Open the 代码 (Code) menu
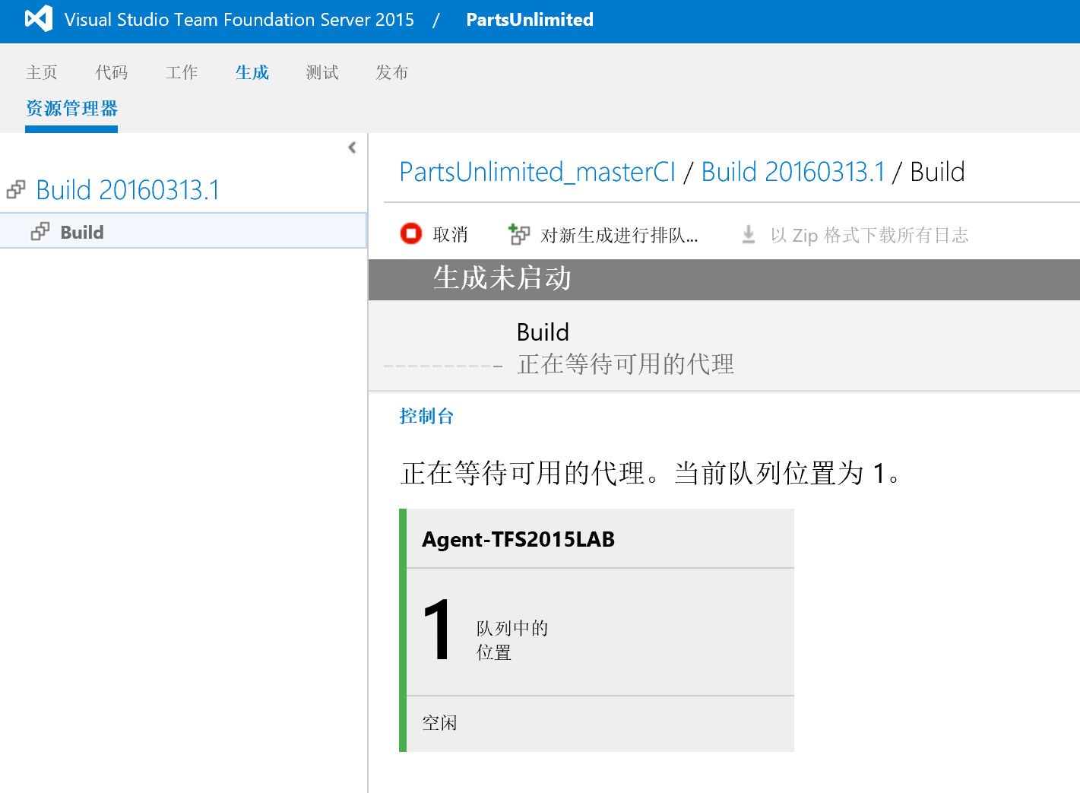This screenshot has width=1080, height=793. [x=112, y=72]
